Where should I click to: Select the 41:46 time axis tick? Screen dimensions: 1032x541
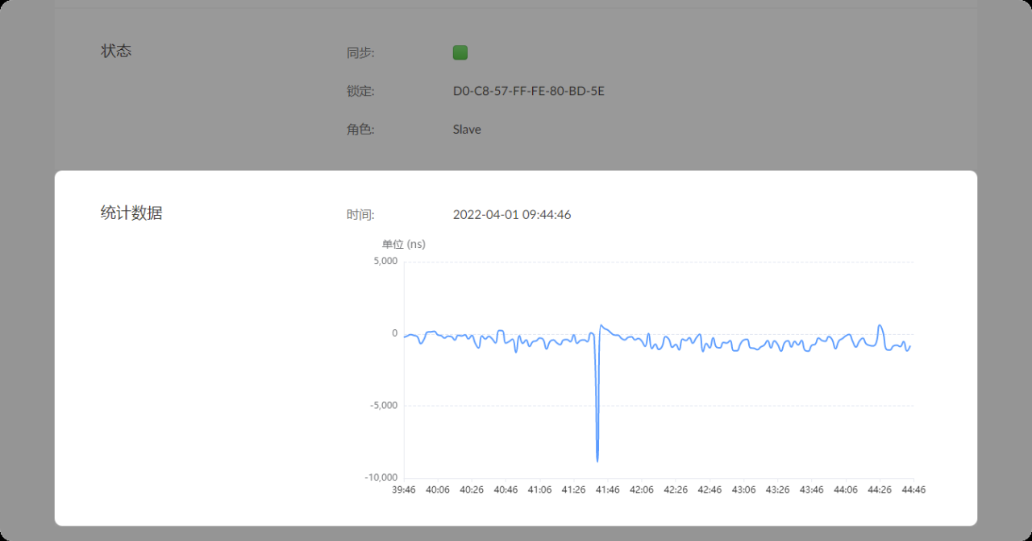tap(608, 489)
